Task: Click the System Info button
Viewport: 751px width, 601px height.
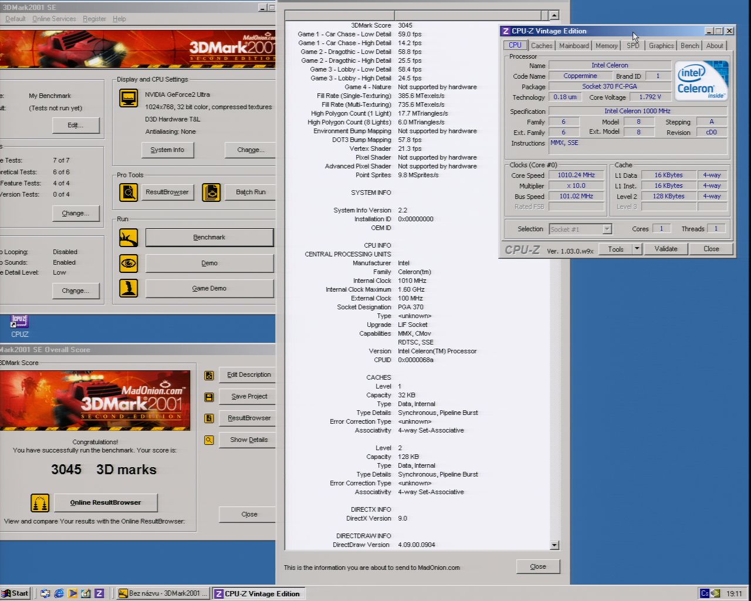Action: [x=167, y=150]
